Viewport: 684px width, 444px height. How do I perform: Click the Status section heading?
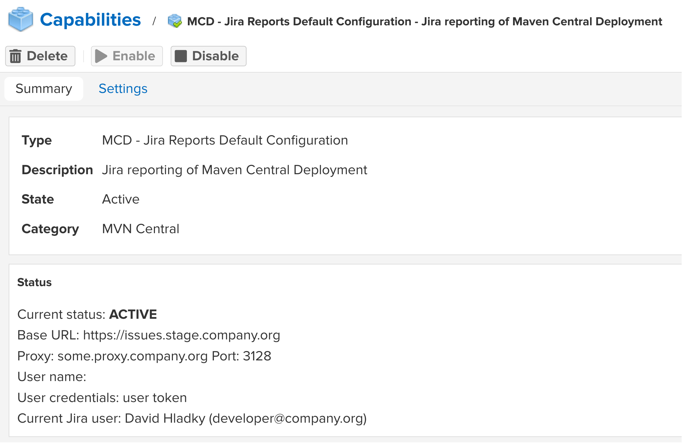point(34,282)
